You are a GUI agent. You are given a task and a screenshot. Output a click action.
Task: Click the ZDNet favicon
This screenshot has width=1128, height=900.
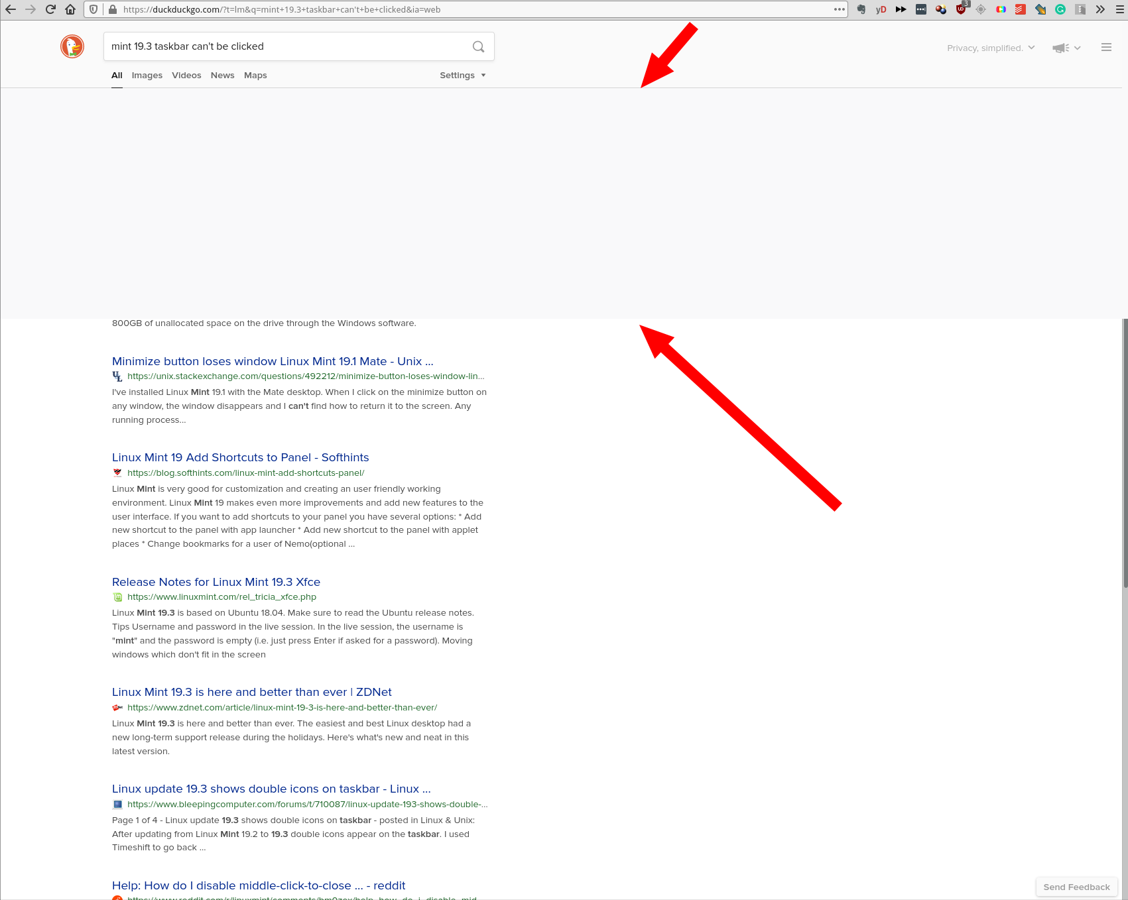pyautogui.click(x=117, y=708)
